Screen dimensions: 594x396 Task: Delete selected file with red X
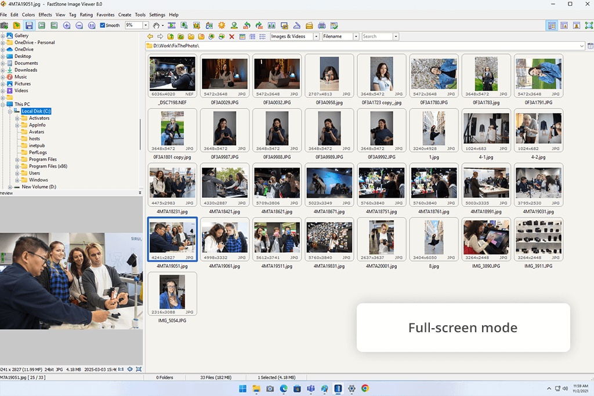pyautogui.click(x=232, y=37)
